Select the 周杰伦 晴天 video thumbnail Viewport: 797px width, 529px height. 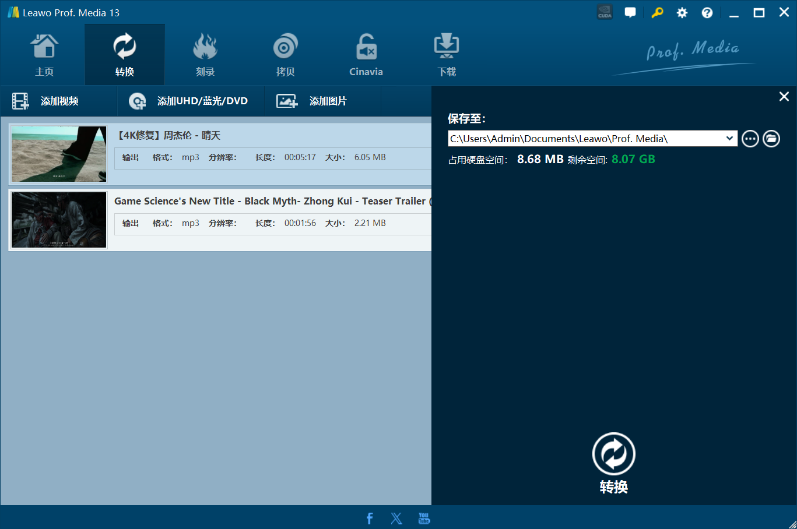pyautogui.click(x=59, y=154)
